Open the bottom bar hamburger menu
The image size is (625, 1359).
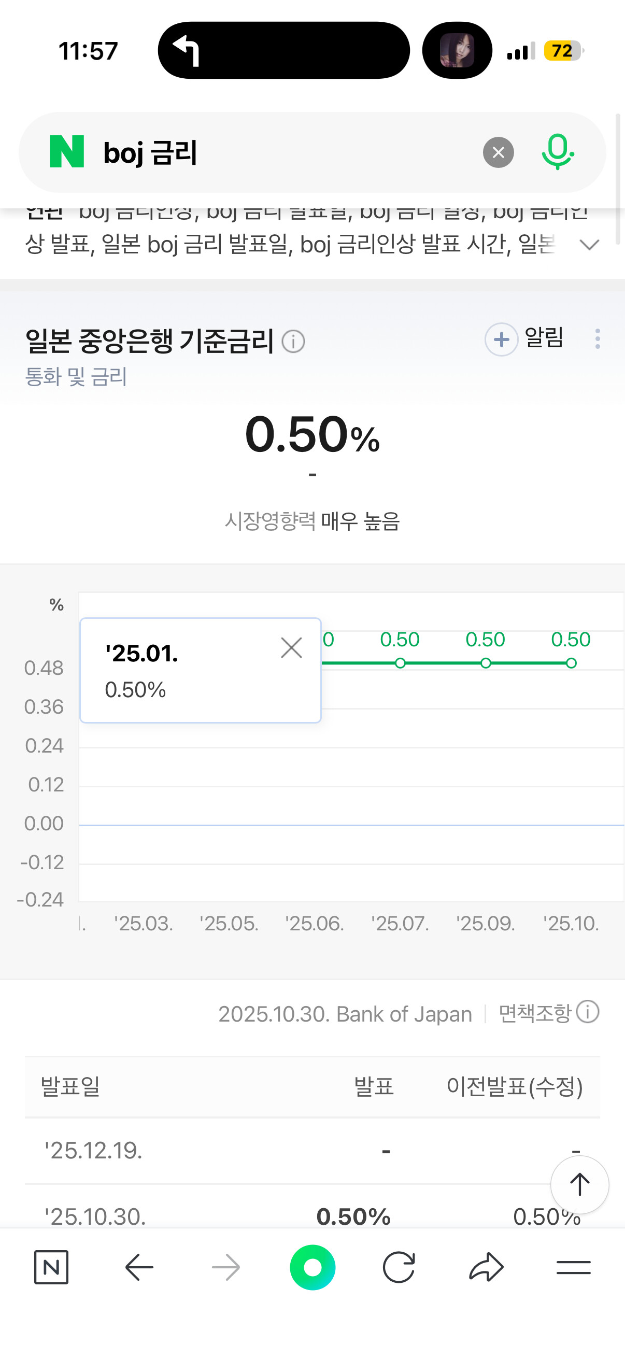(x=573, y=1267)
